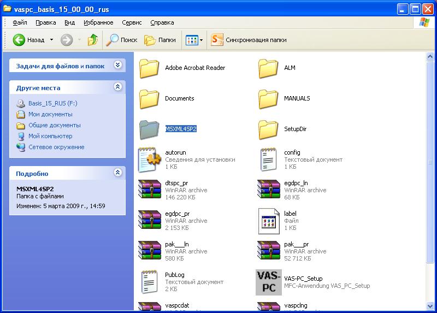The height and width of the screenshot is (313, 437).
Task: Collapse the File and Folder Tasks panel
Action: tap(117, 66)
